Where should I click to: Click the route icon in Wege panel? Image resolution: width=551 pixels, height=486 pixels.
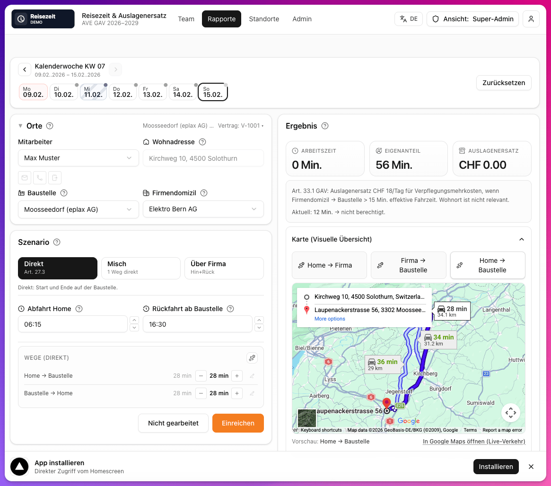coord(252,358)
